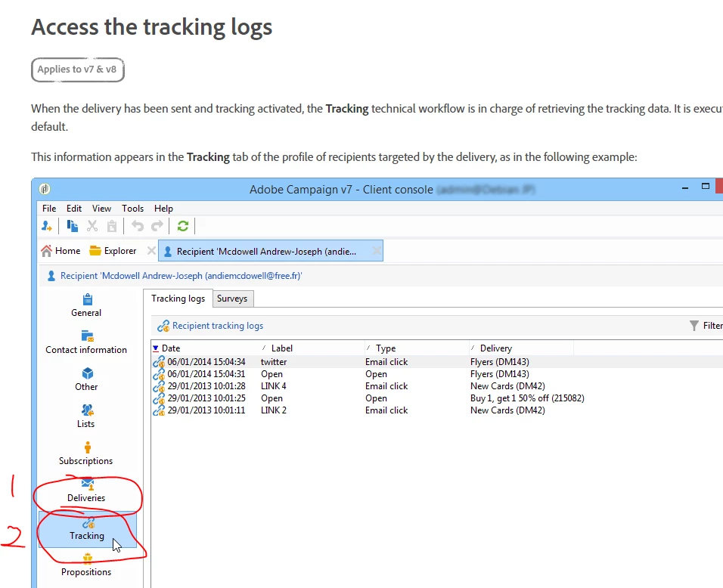The image size is (723, 588).
Task: Click the Copy toolbar icon
Action: 73,226
